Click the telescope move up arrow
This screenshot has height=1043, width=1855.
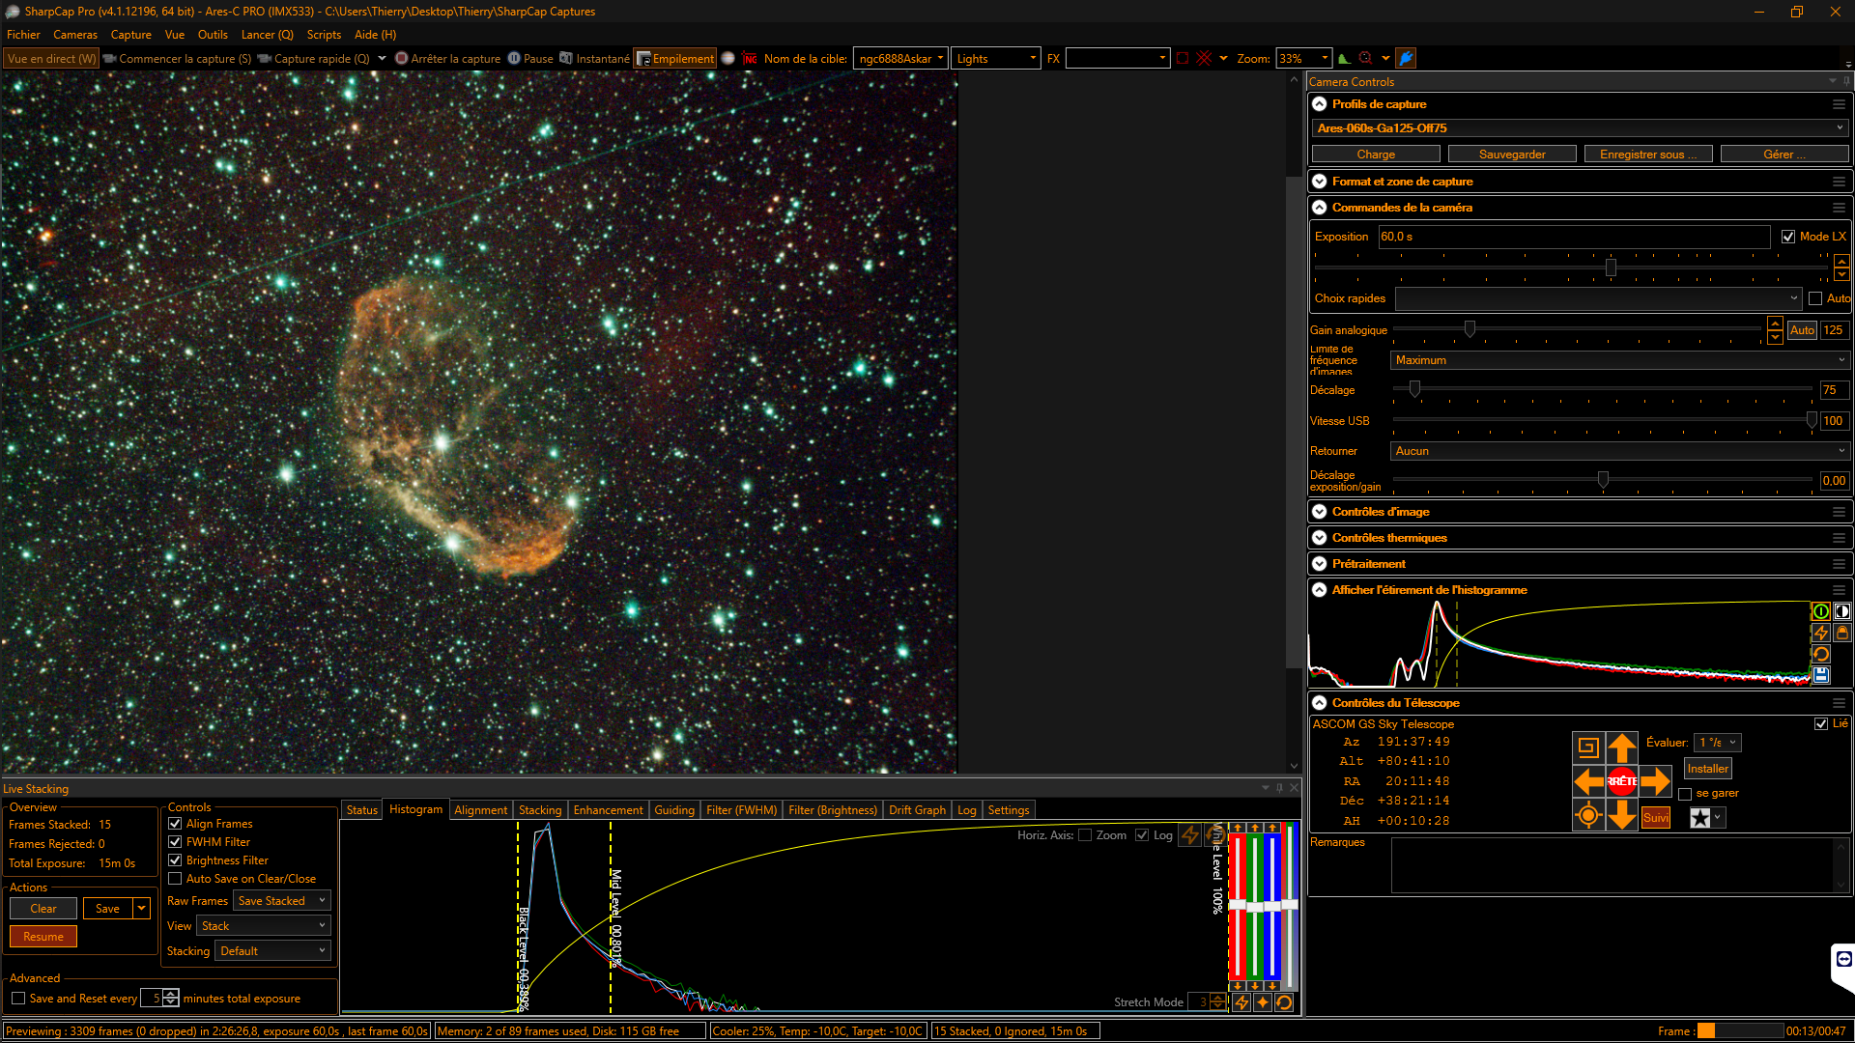(x=1622, y=747)
